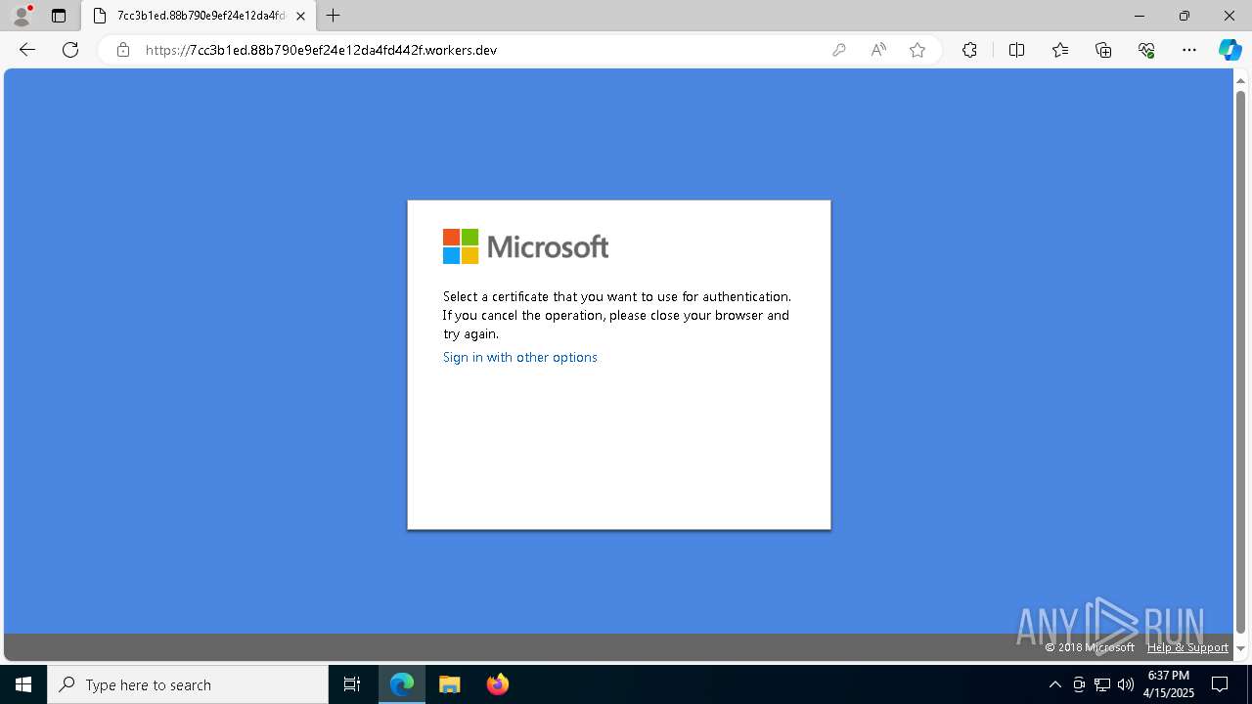Image resolution: width=1252 pixels, height=704 pixels.
Task: Switch to Microsoft Edge on taskbar
Action: click(x=402, y=684)
